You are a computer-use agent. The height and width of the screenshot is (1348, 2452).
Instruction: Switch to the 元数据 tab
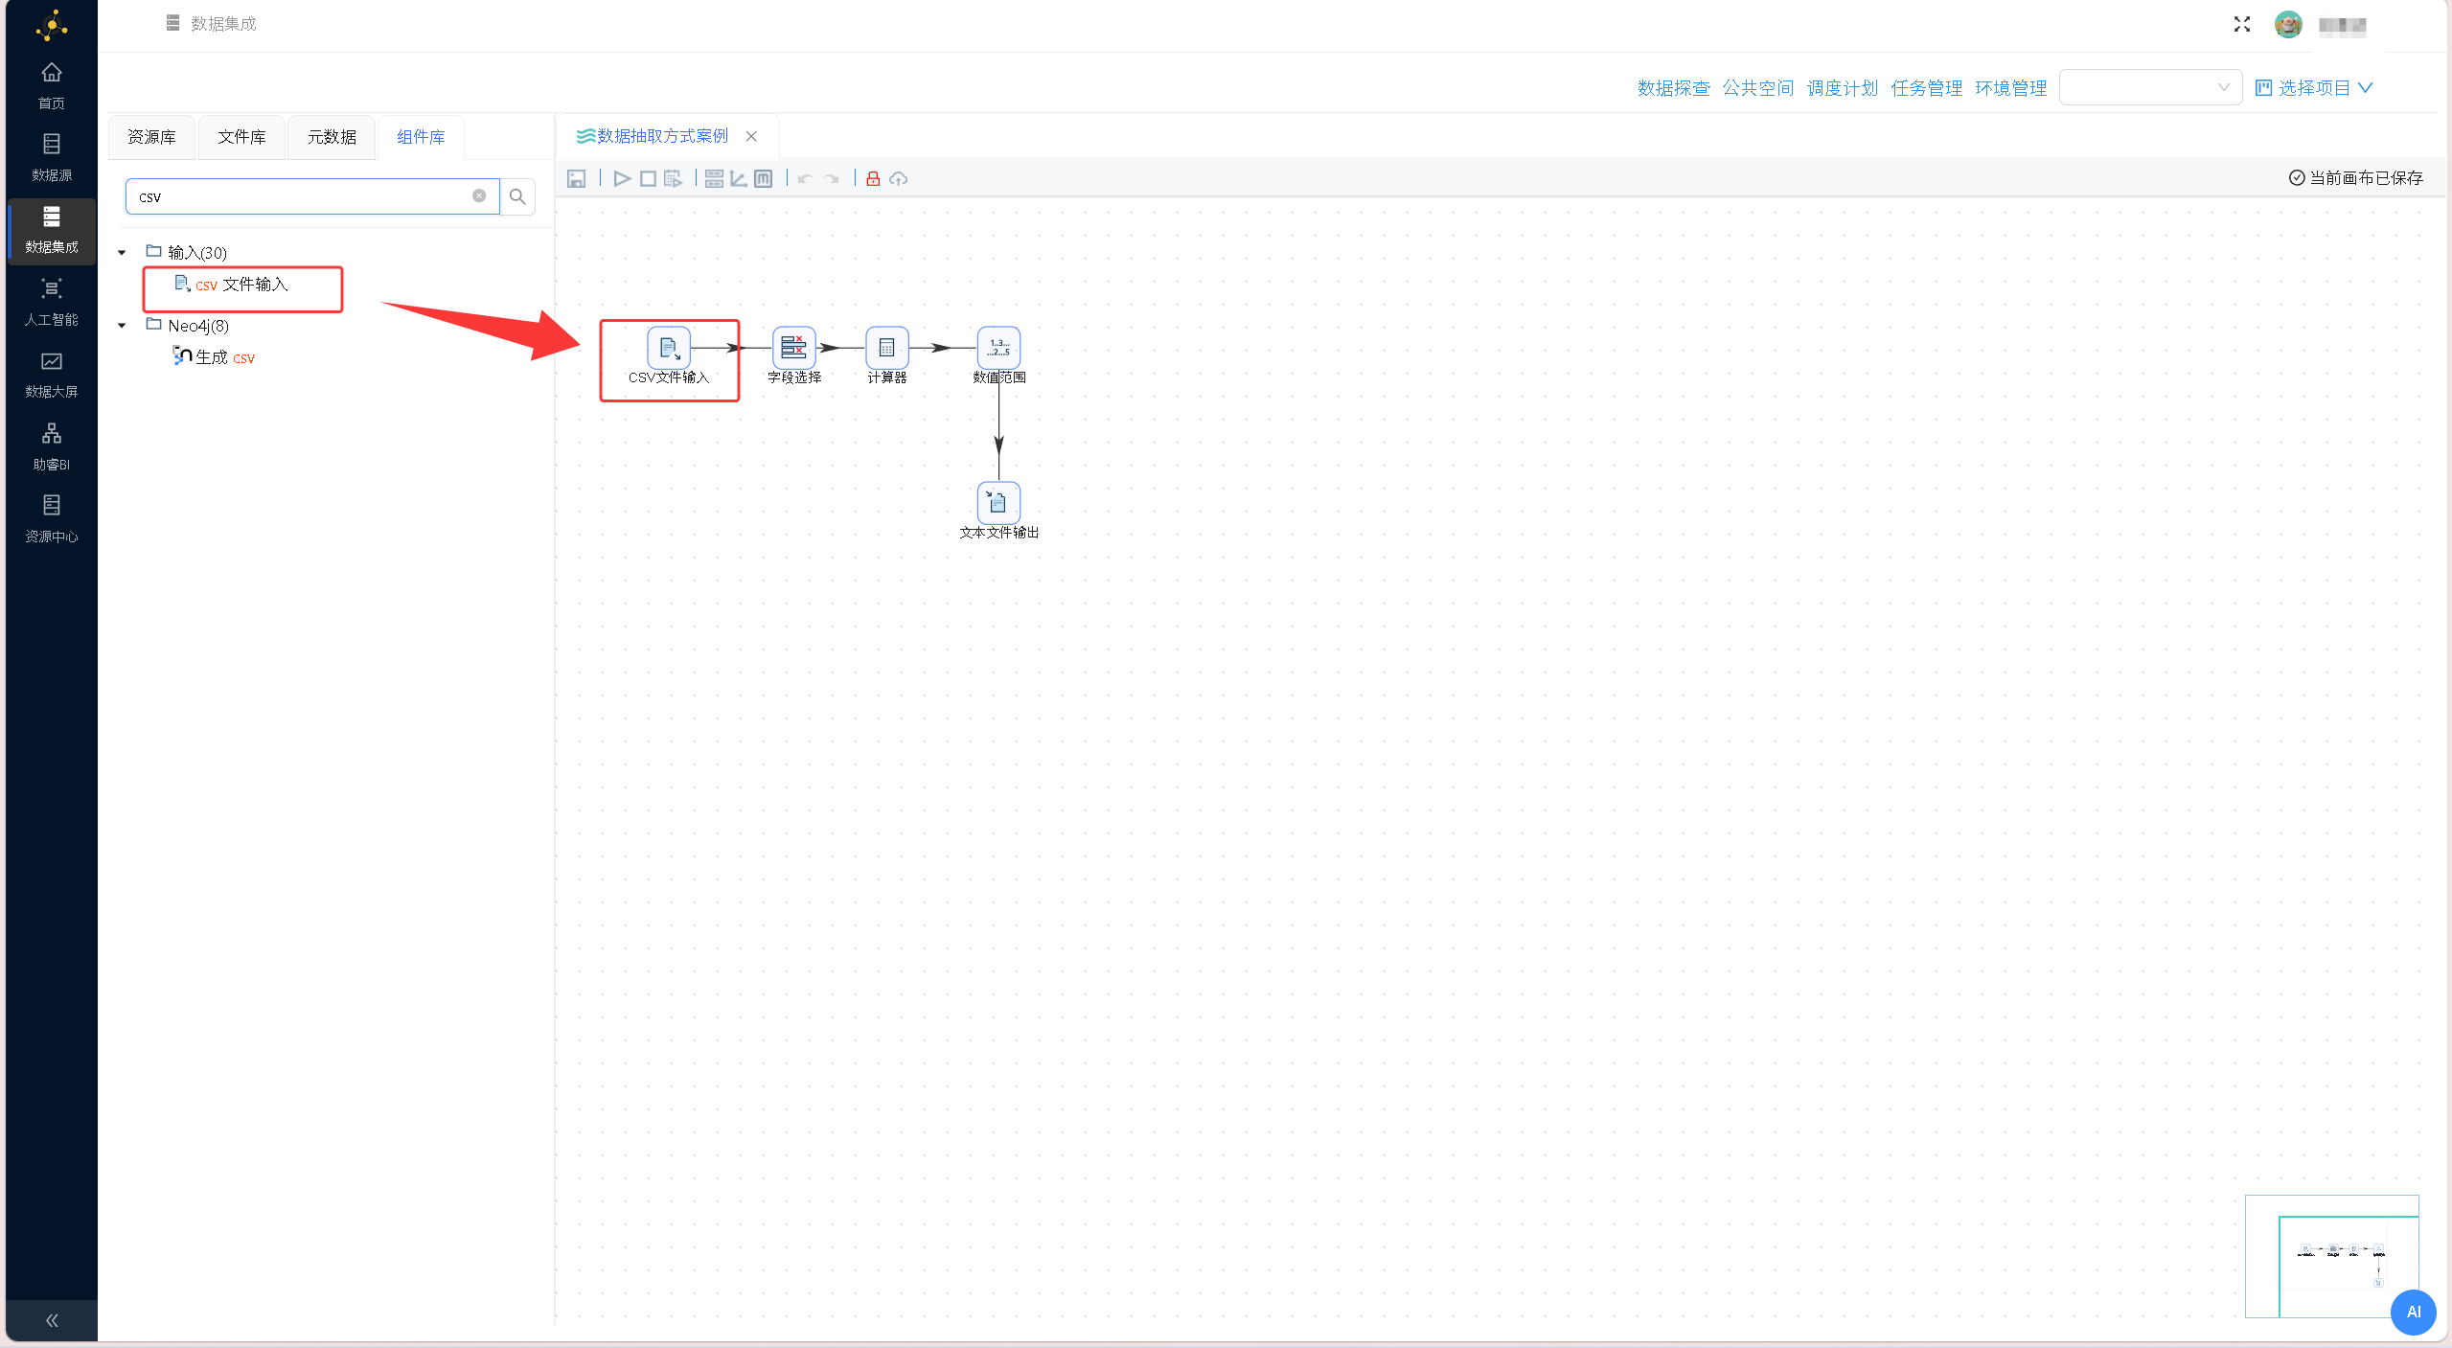click(332, 137)
